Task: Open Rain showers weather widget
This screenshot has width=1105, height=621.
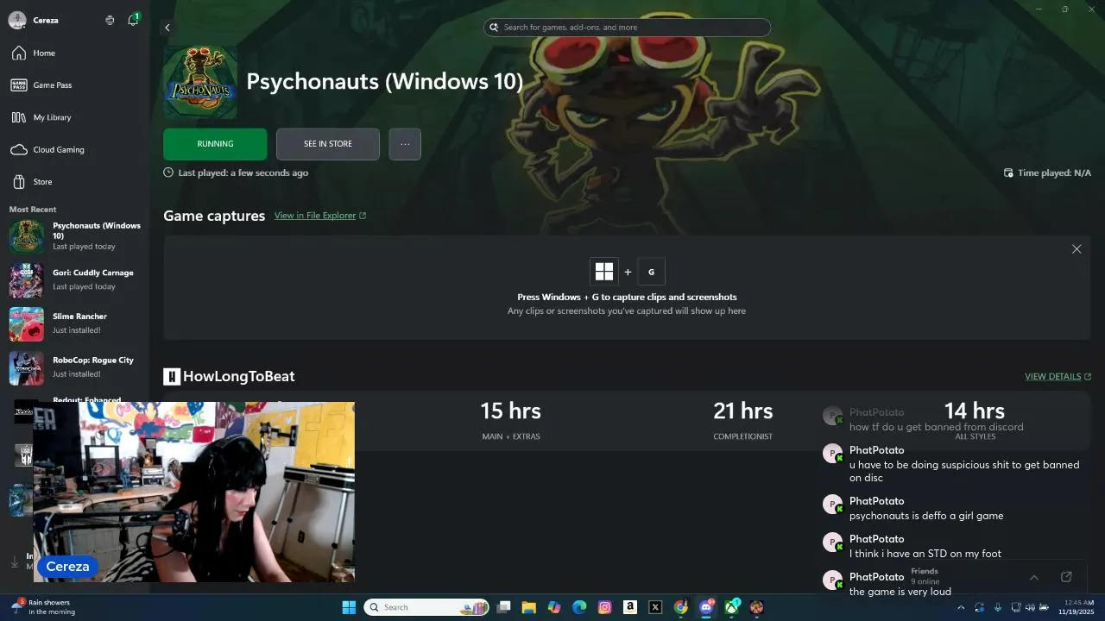Action: 43,607
